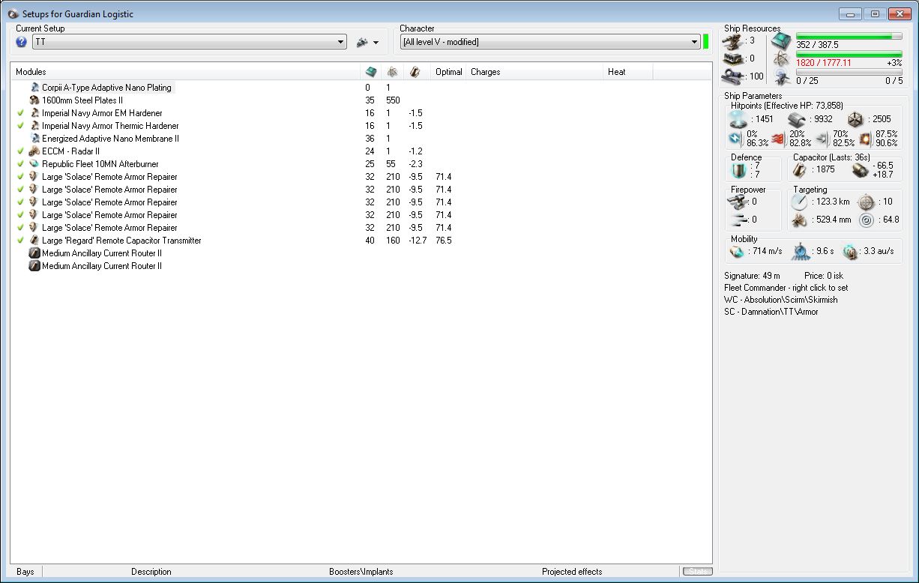The height and width of the screenshot is (583, 919).
Task: Click the turret hardpoints icon showing 3
Action: [733, 40]
